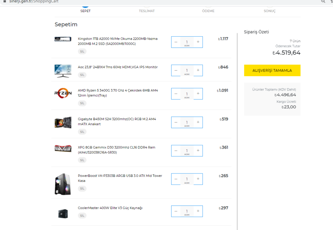
Task: Open XPG 8GB Gammix D30 product link
Action: (117, 150)
